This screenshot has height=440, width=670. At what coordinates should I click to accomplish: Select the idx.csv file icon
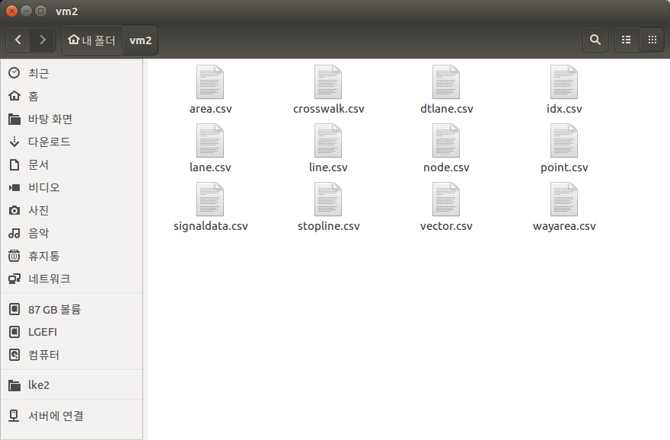click(563, 82)
